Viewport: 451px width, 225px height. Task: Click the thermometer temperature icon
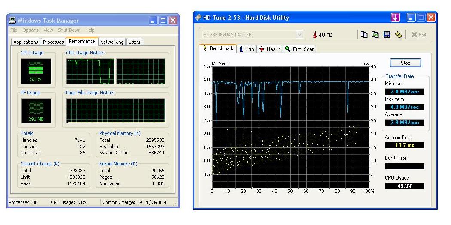[315, 35]
